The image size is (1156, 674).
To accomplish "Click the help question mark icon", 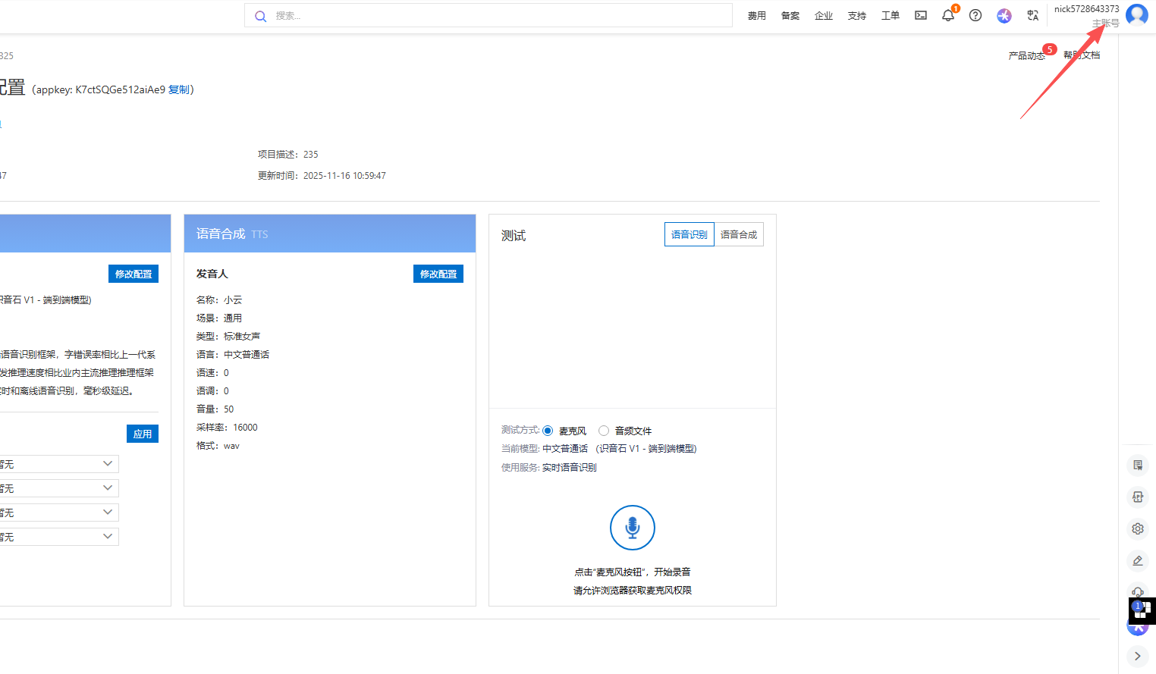I will (975, 15).
